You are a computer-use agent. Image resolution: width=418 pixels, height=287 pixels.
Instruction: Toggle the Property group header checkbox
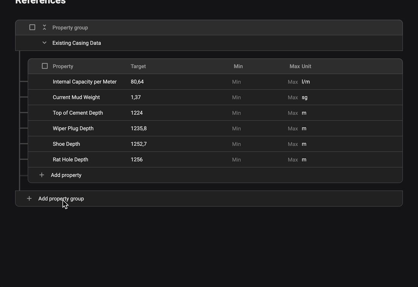pyautogui.click(x=32, y=27)
